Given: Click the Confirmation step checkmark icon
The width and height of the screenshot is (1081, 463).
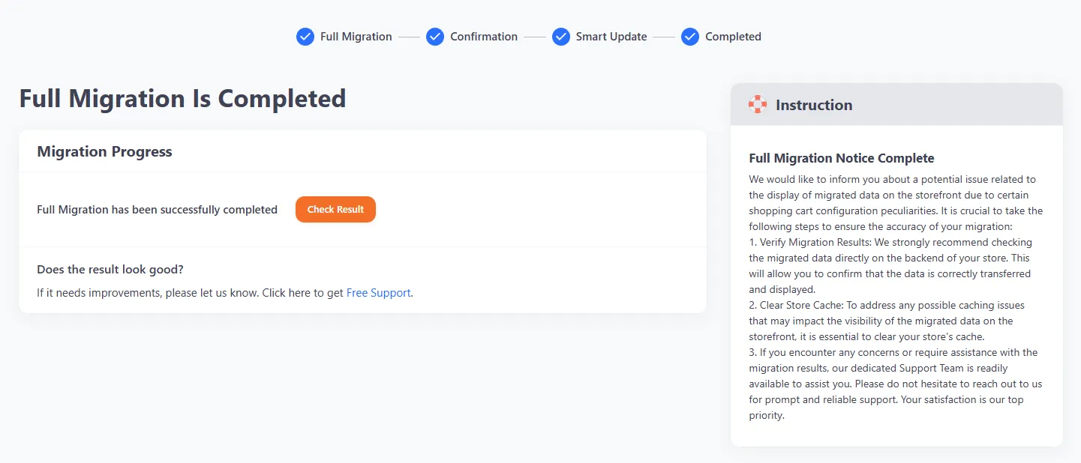Looking at the screenshot, I should pyautogui.click(x=435, y=36).
